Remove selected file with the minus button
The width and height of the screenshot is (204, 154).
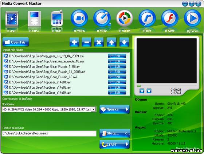click(x=87, y=42)
